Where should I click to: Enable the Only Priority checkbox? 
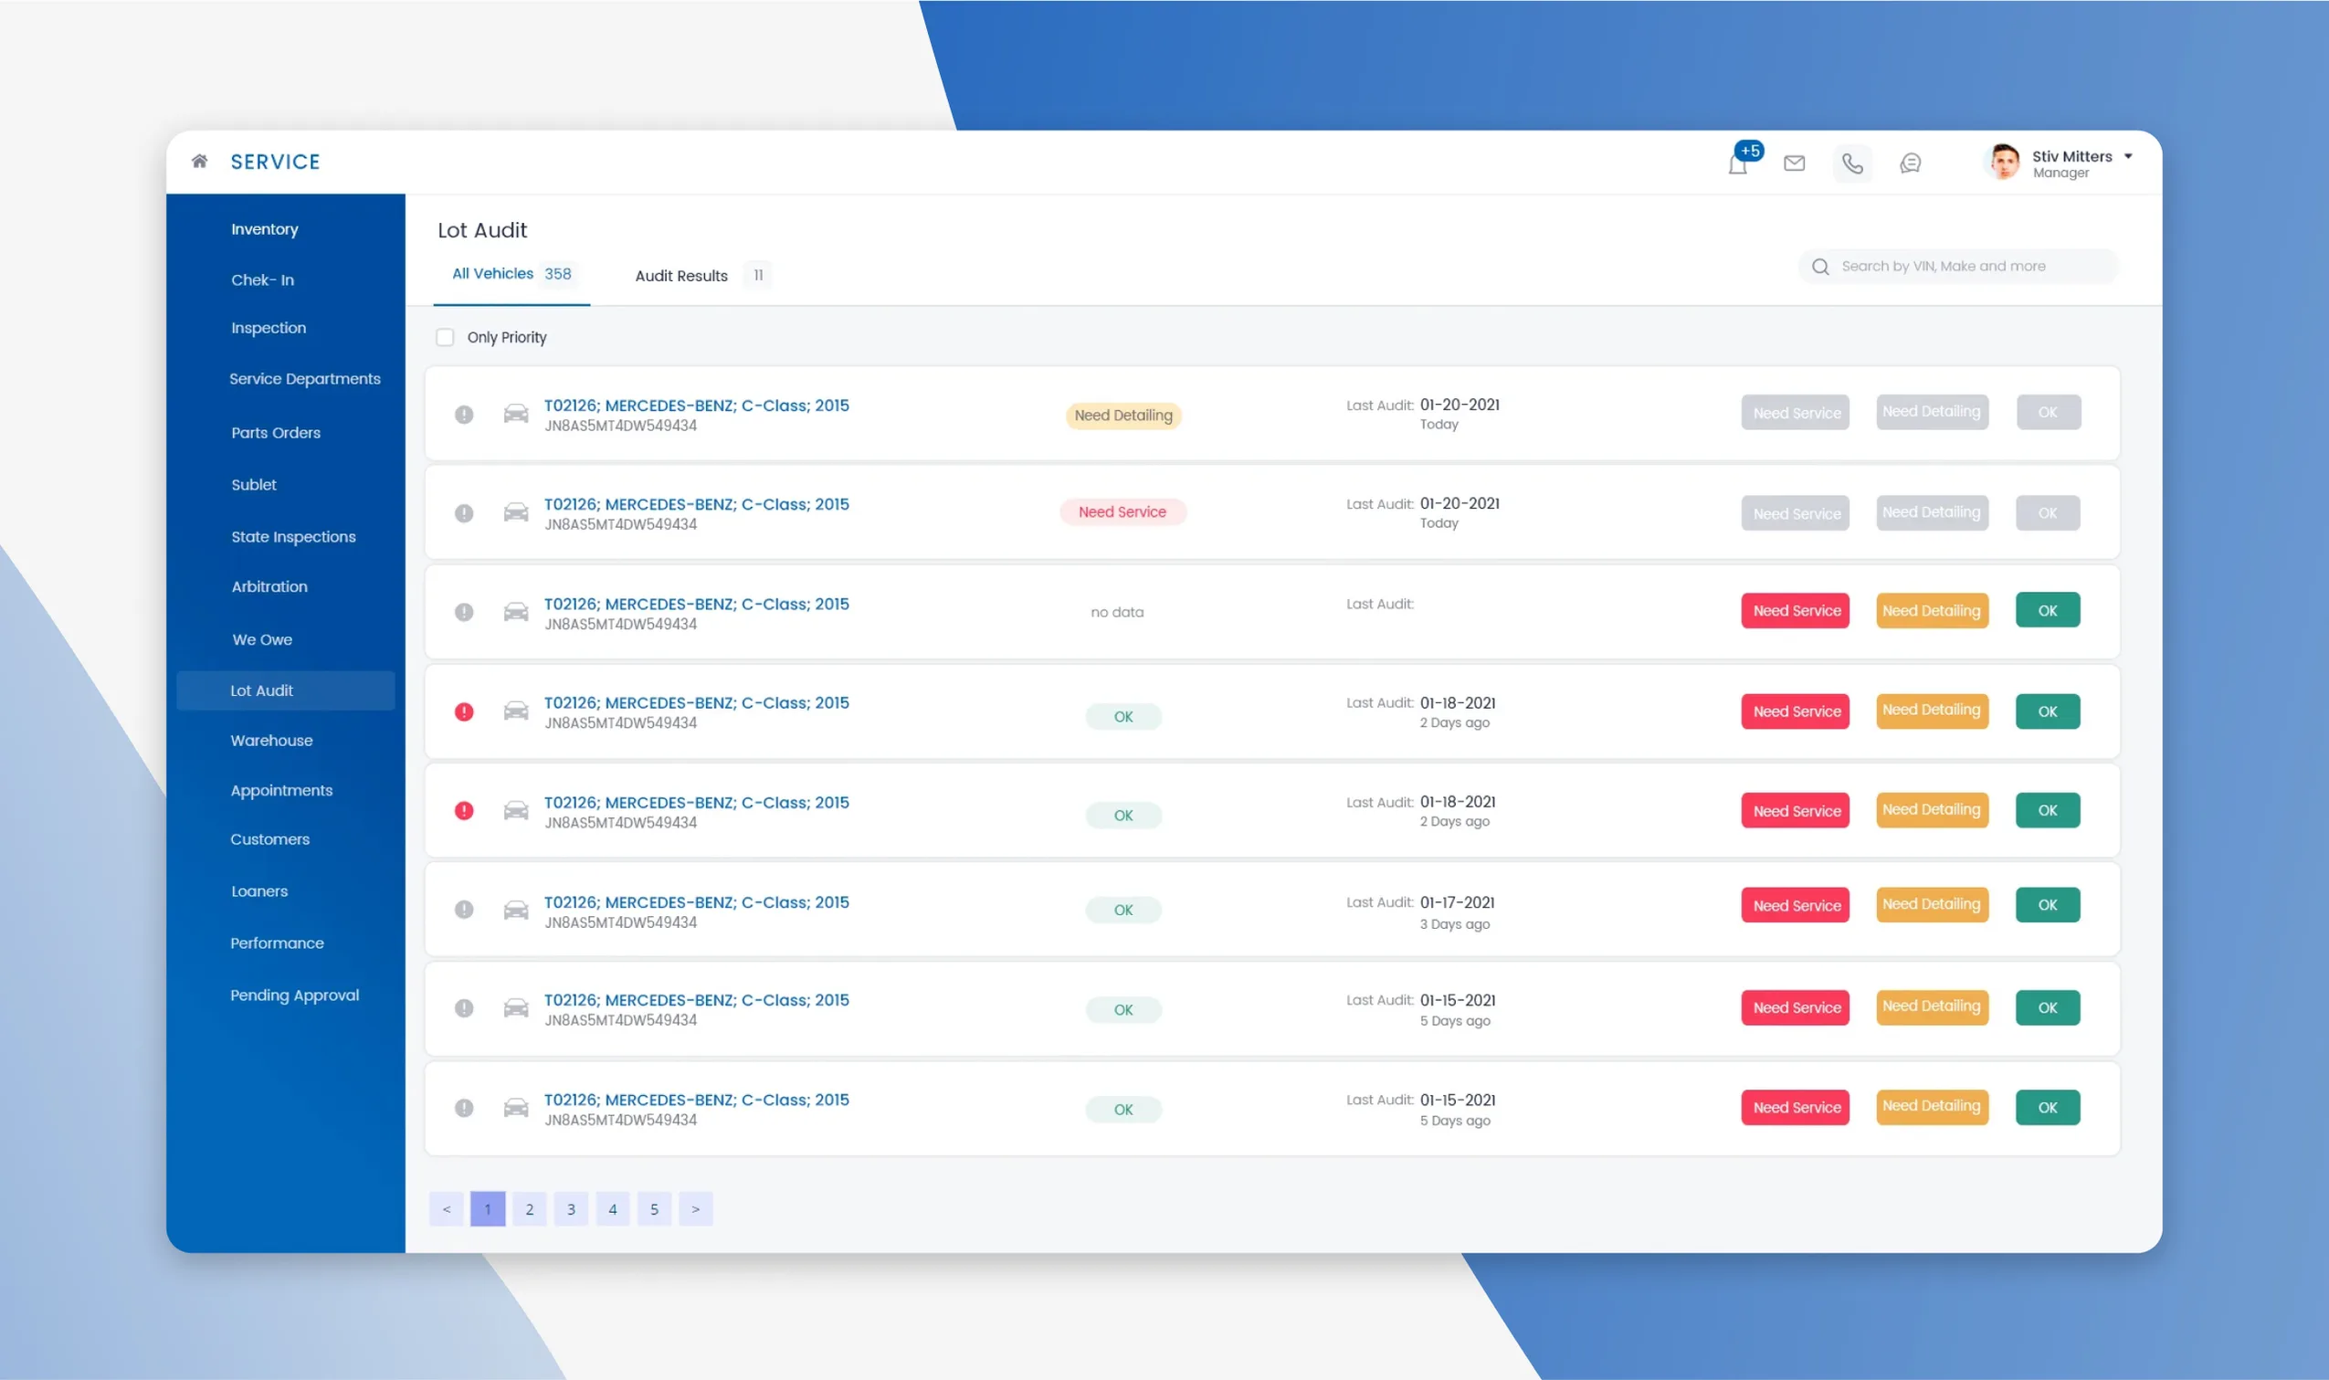pos(446,338)
